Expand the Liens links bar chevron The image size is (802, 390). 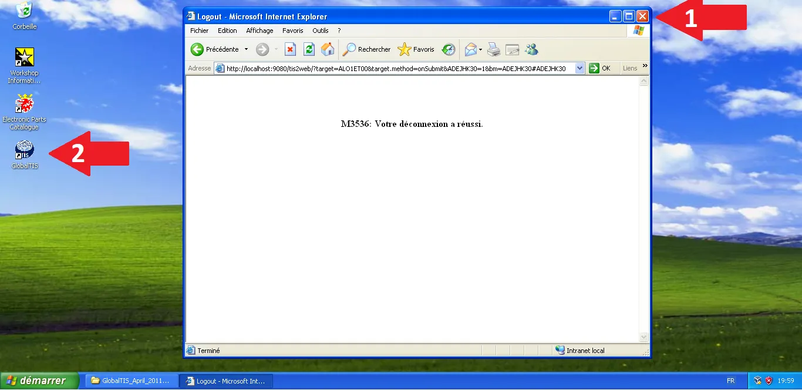[645, 66]
